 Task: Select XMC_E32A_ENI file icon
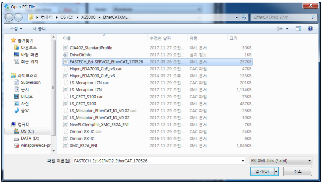[x=66, y=146]
